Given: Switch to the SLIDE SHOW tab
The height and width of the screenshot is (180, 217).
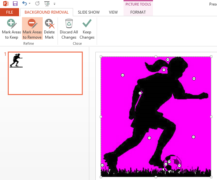Looking at the screenshot, I should click(x=89, y=12).
